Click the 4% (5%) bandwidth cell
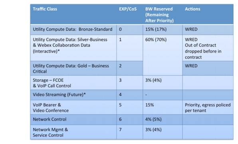 point(163,119)
